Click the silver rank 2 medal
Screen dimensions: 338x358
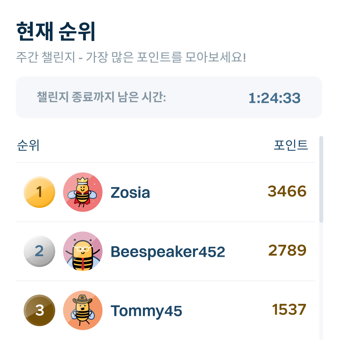tap(39, 251)
